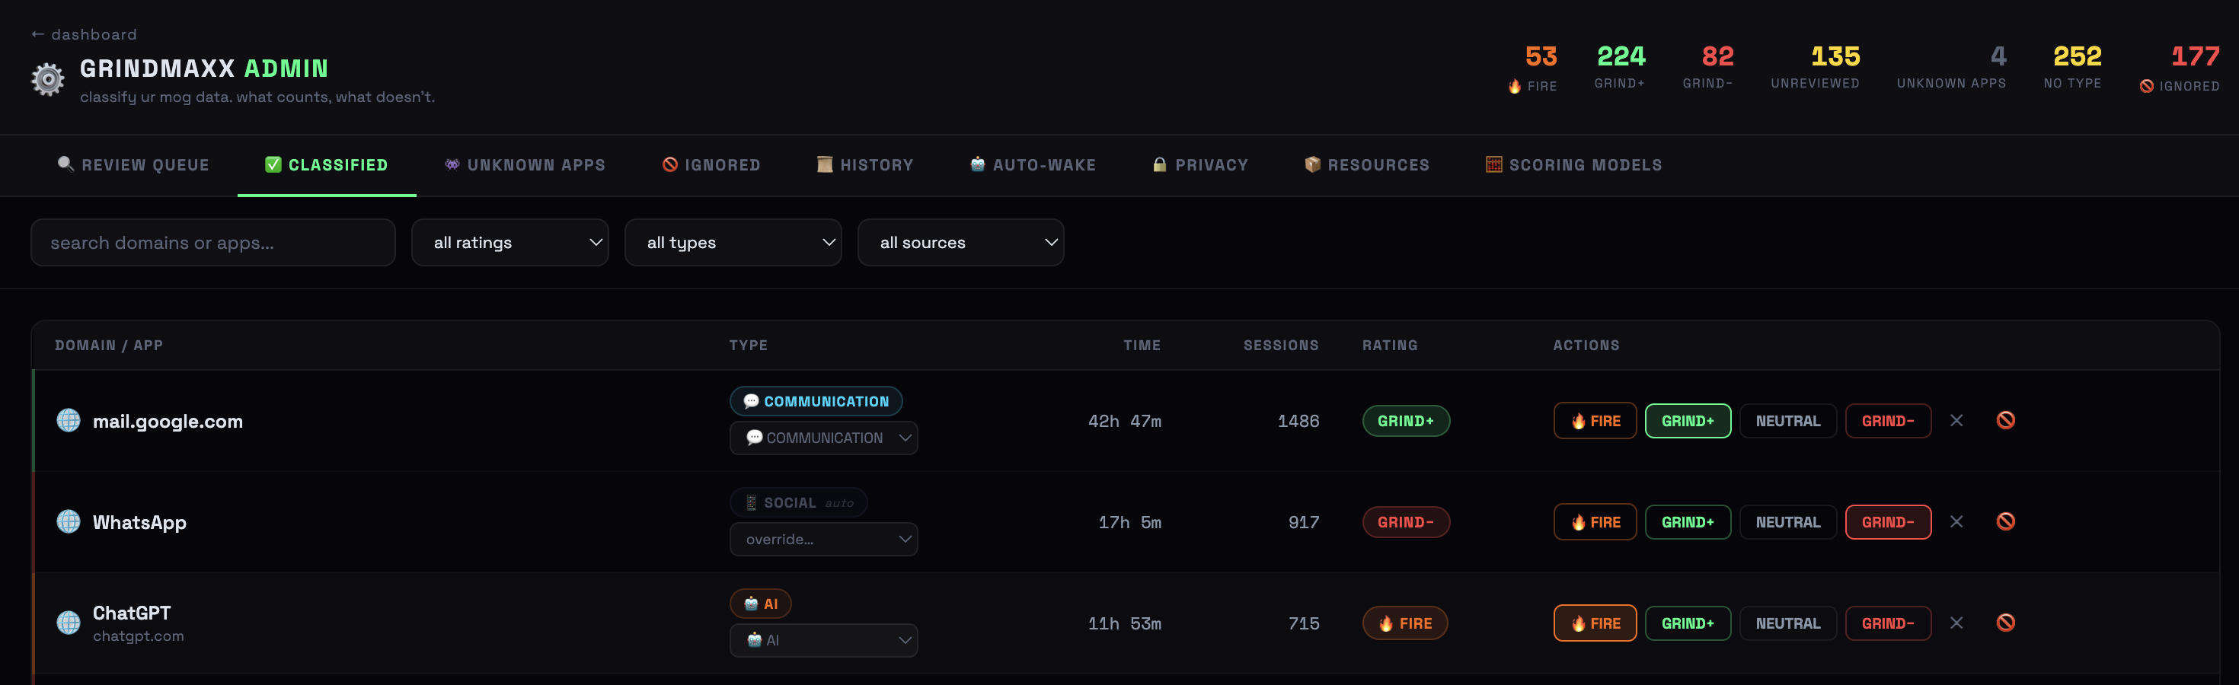
Task: Click the 252 NO TYPE stat counter
Action: pos(2073,66)
